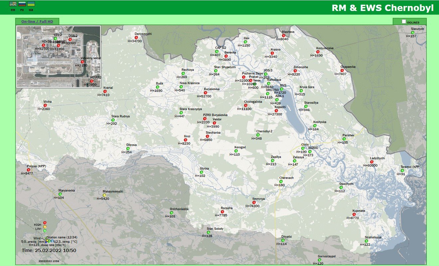Image resolution: width=439 pixels, height=266 pixels.
Task: Click the green Slavutych station marker
Action: [413, 33]
